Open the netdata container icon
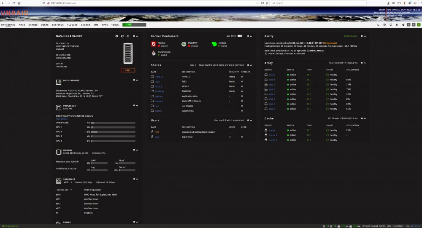Screen dimensions: 422x228 click(214, 44)
